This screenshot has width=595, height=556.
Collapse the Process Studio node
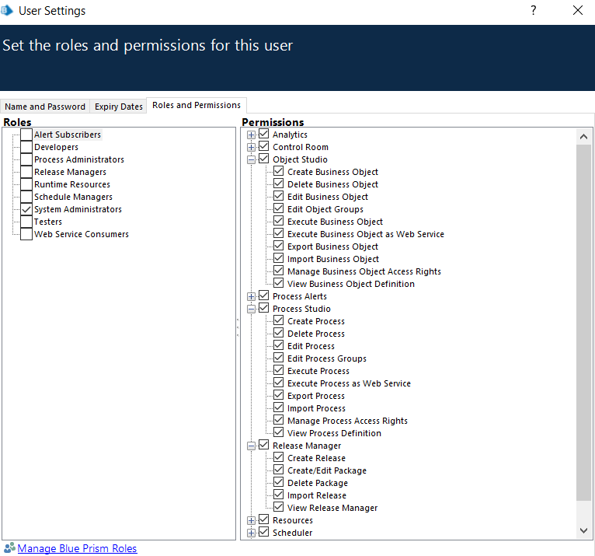click(x=251, y=309)
